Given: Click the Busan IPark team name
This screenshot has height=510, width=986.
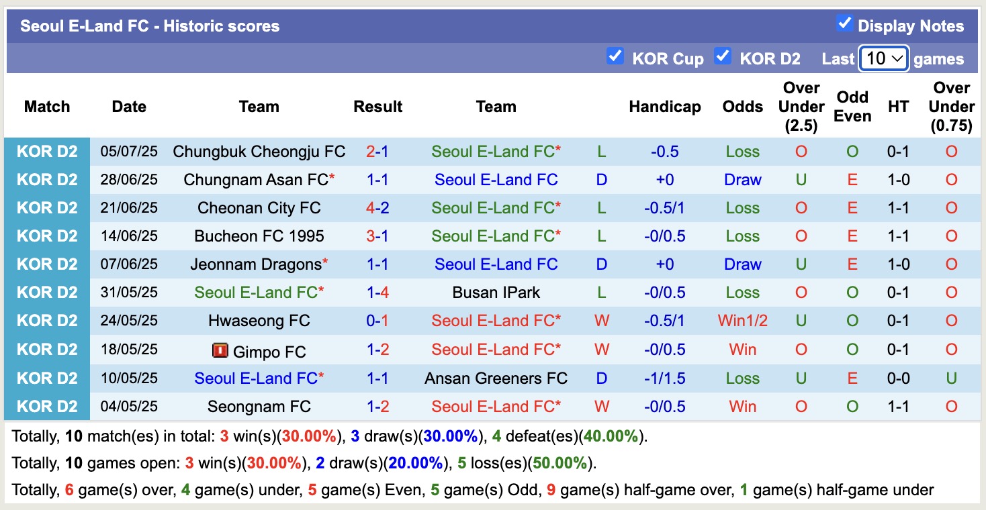Looking at the screenshot, I should (x=496, y=292).
